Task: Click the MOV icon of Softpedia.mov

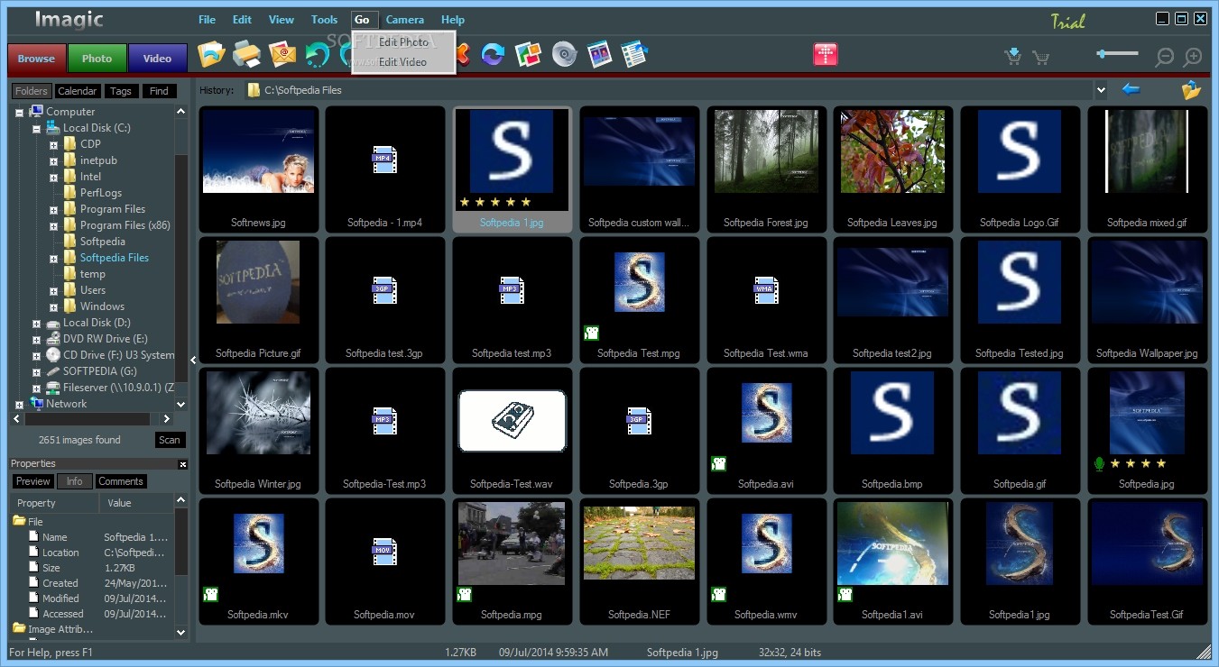Action: [x=385, y=552]
